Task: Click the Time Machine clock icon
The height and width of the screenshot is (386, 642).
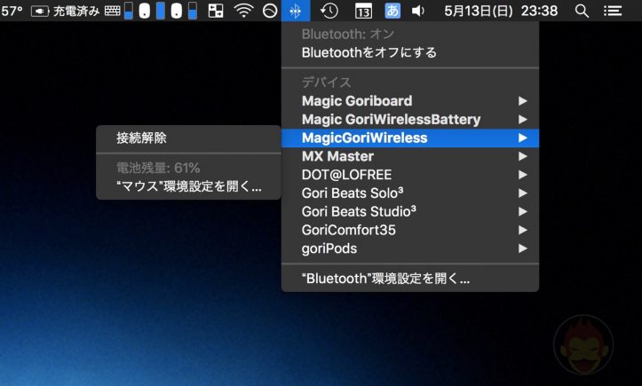Action: 329,11
